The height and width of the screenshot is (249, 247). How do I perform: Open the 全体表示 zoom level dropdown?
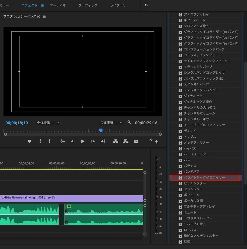coord(48,123)
